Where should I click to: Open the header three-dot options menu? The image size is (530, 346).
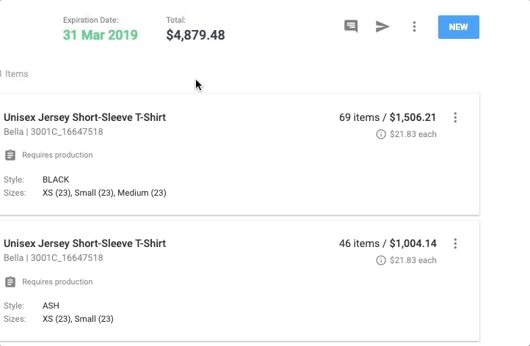(414, 27)
